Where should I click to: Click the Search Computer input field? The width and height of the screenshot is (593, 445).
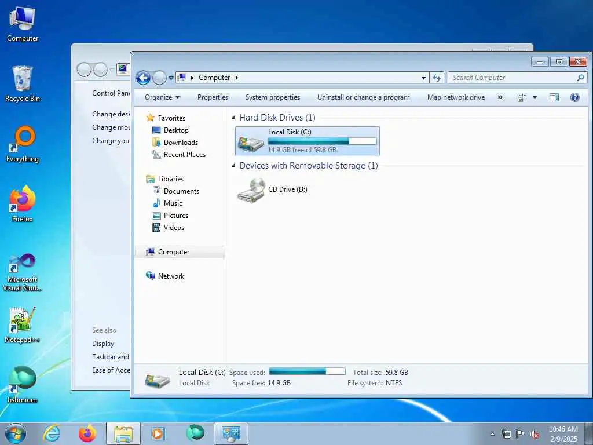[x=513, y=78]
